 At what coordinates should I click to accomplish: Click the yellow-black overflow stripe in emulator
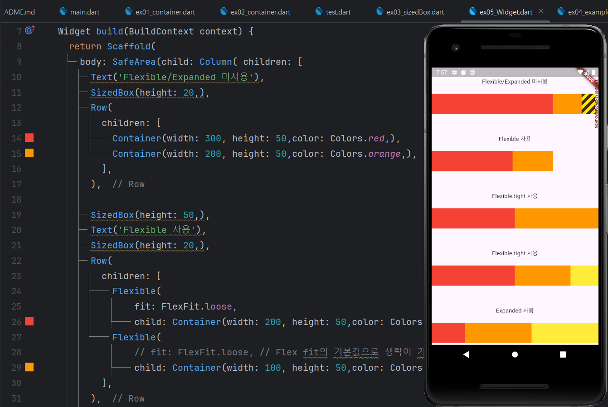tap(588, 104)
